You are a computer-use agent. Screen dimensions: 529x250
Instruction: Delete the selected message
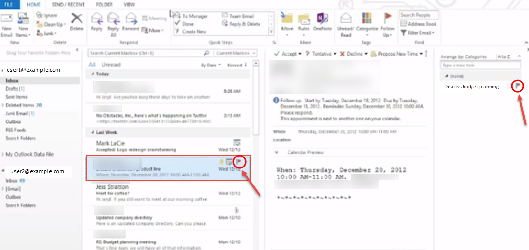tap(76, 23)
